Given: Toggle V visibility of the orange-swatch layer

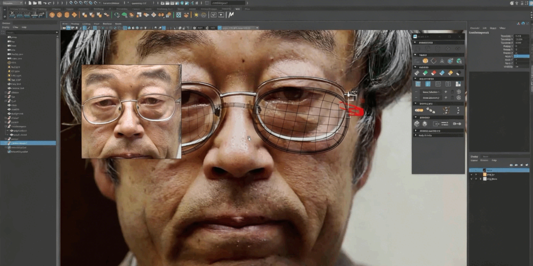Looking at the screenshot, I should 471,174.
